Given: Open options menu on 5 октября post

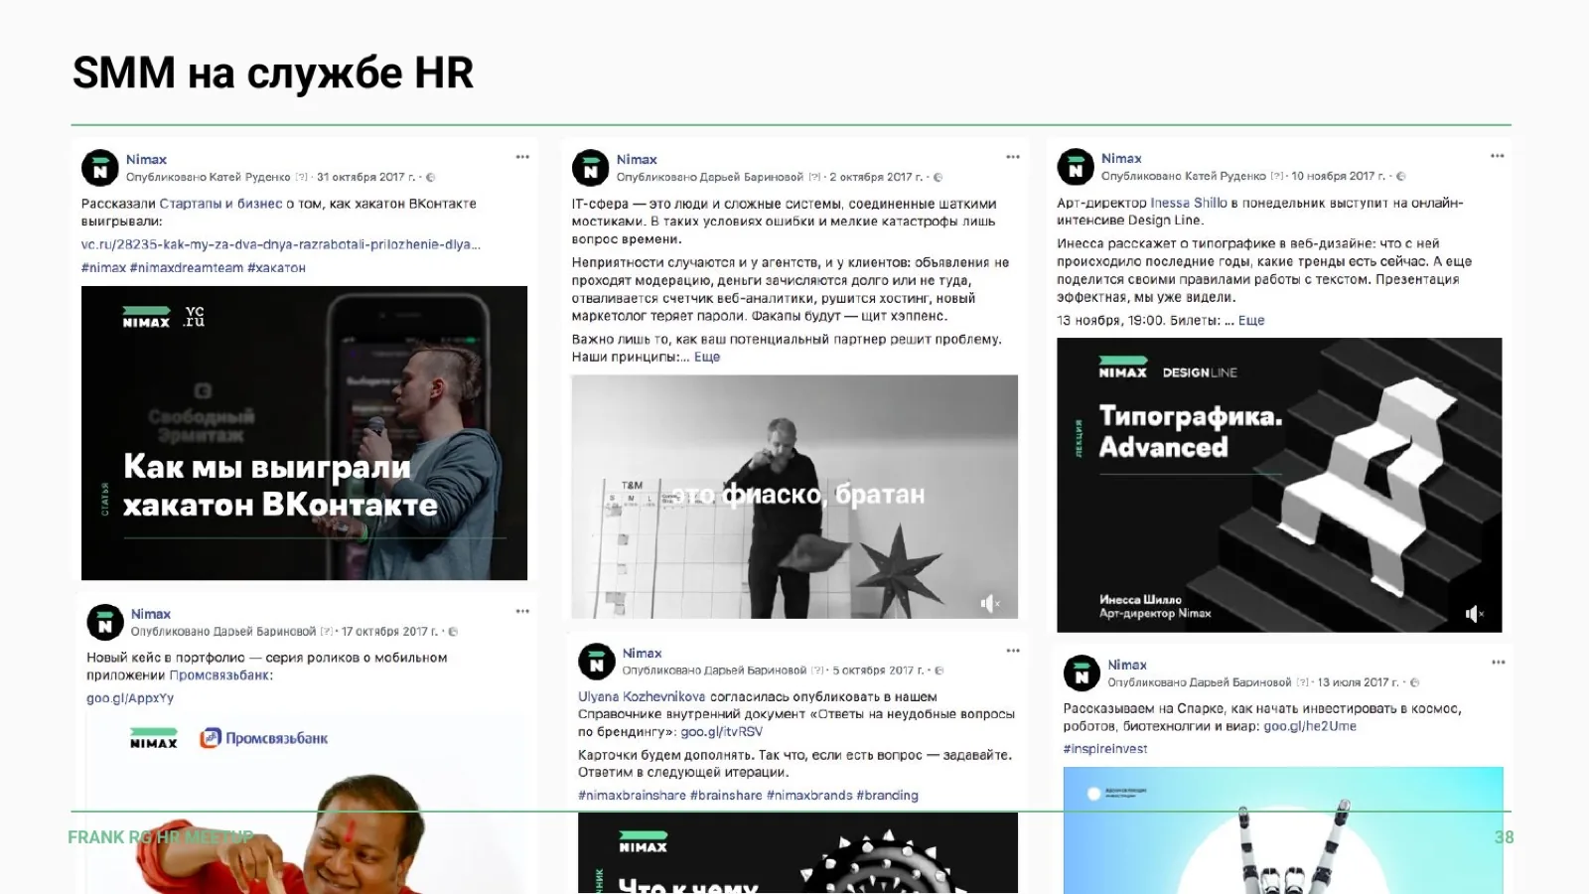Looking at the screenshot, I should pyautogui.click(x=1013, y=651).
